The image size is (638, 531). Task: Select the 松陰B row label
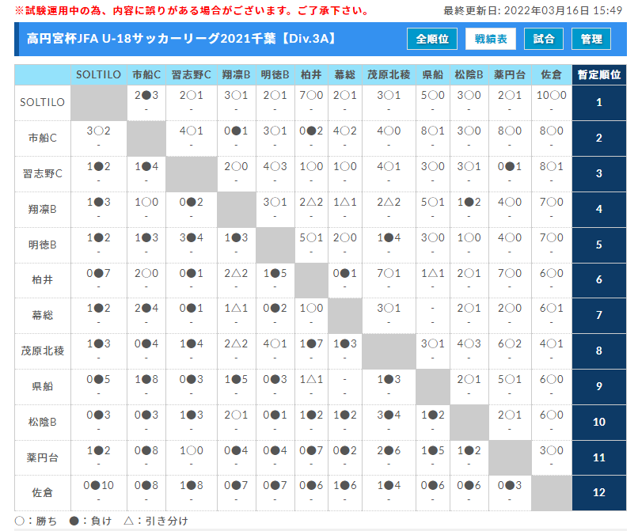coord(43,423)
